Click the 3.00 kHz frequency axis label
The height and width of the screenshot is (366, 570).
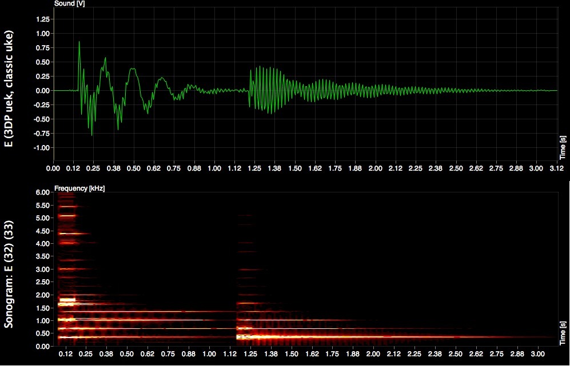click(x=43, y=270)
